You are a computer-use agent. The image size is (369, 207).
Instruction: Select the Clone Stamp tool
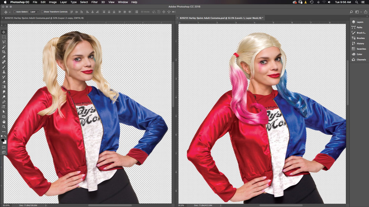tap(4, 72)
